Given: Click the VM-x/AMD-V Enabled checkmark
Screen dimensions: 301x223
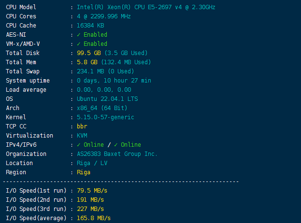Looking at the screenshot, I should coord(79,44).
